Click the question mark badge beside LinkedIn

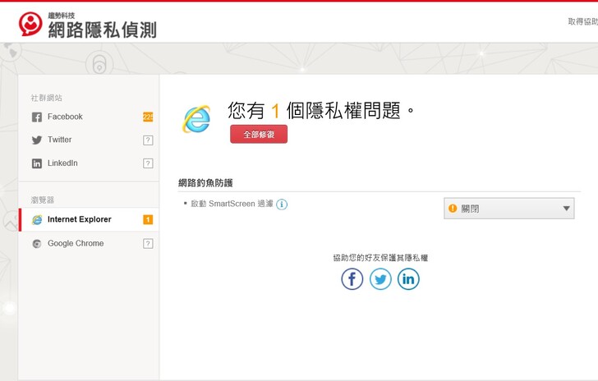(148, 163)
